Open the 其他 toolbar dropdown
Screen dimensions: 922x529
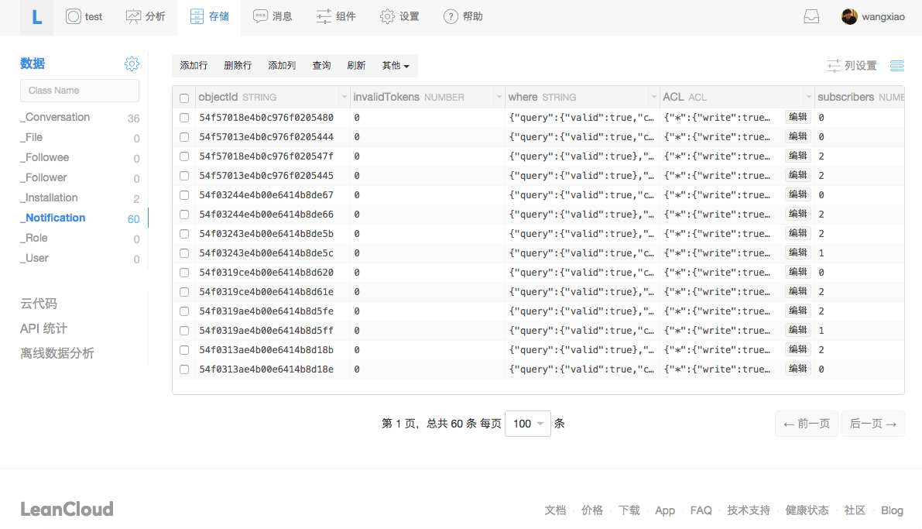pyautogui.click(x=396, y=66)
